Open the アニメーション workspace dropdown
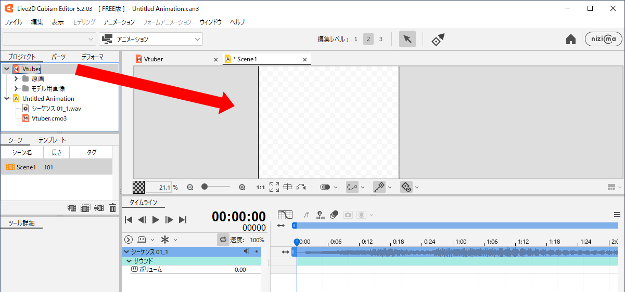Viewport: 625px width, 292px height. [151, 39]
